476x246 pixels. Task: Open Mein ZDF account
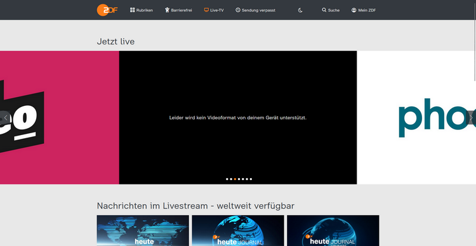364,10
